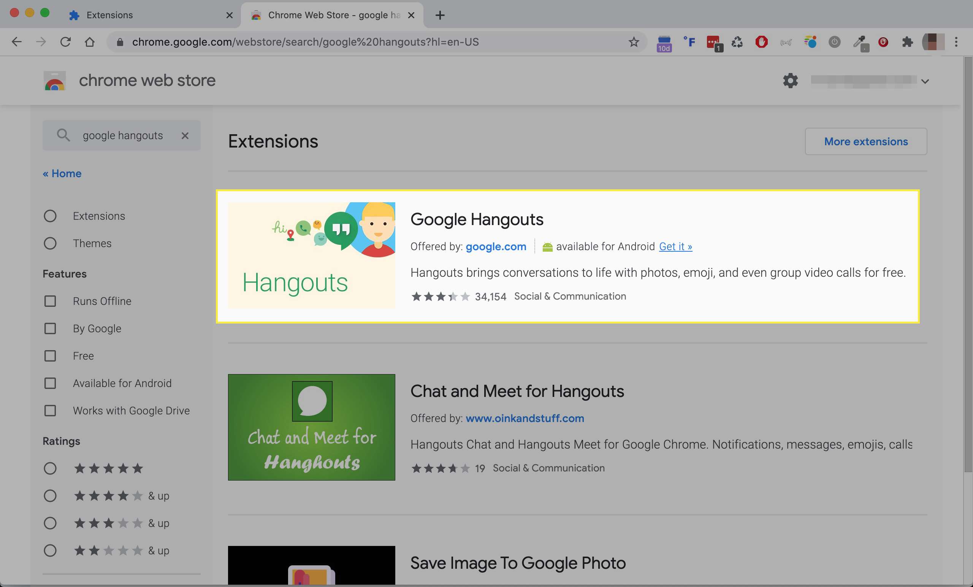Click the bookmark star icon in address bar
The height and width of the screenshot is (587, 973).
tap(633, 41)
